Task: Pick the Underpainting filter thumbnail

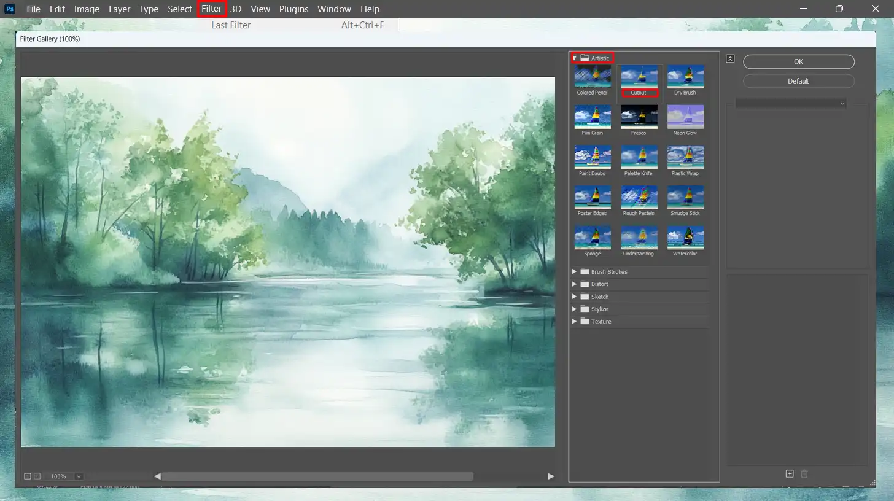Action: 639,238
